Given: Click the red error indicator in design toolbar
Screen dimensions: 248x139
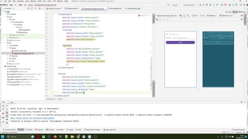Looking at the screenshot, I should click(x=242, y=15).
